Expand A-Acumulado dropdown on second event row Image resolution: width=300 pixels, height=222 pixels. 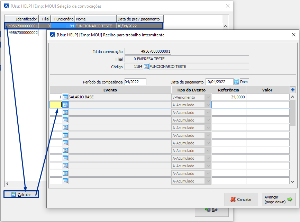[208, 105]
